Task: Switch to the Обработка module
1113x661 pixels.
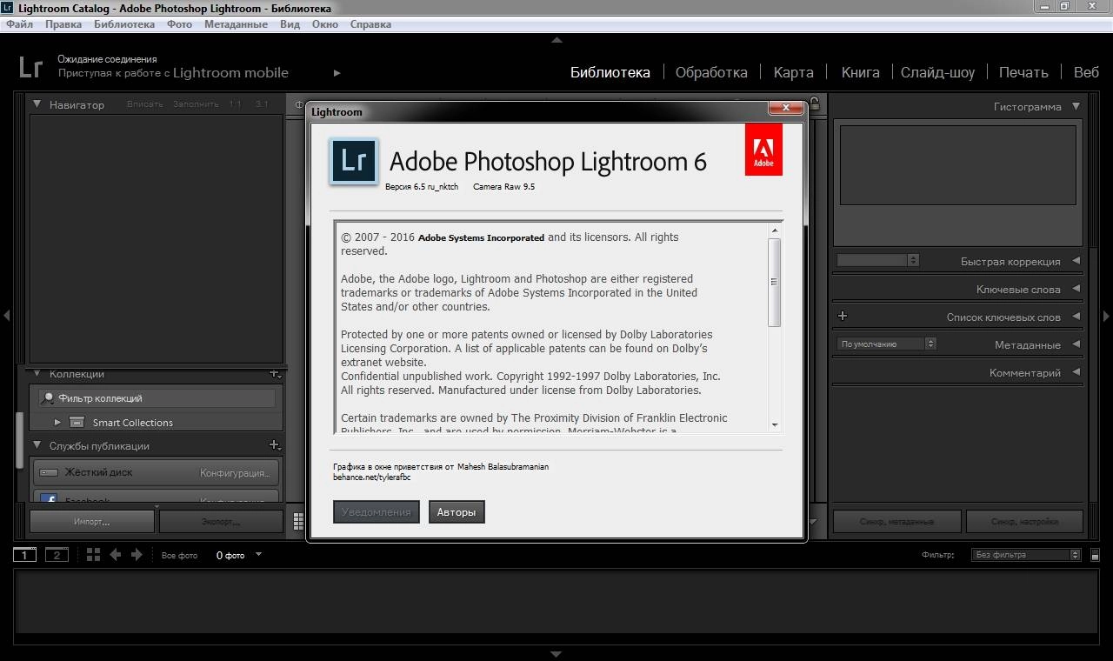Action: click(711, 72)
